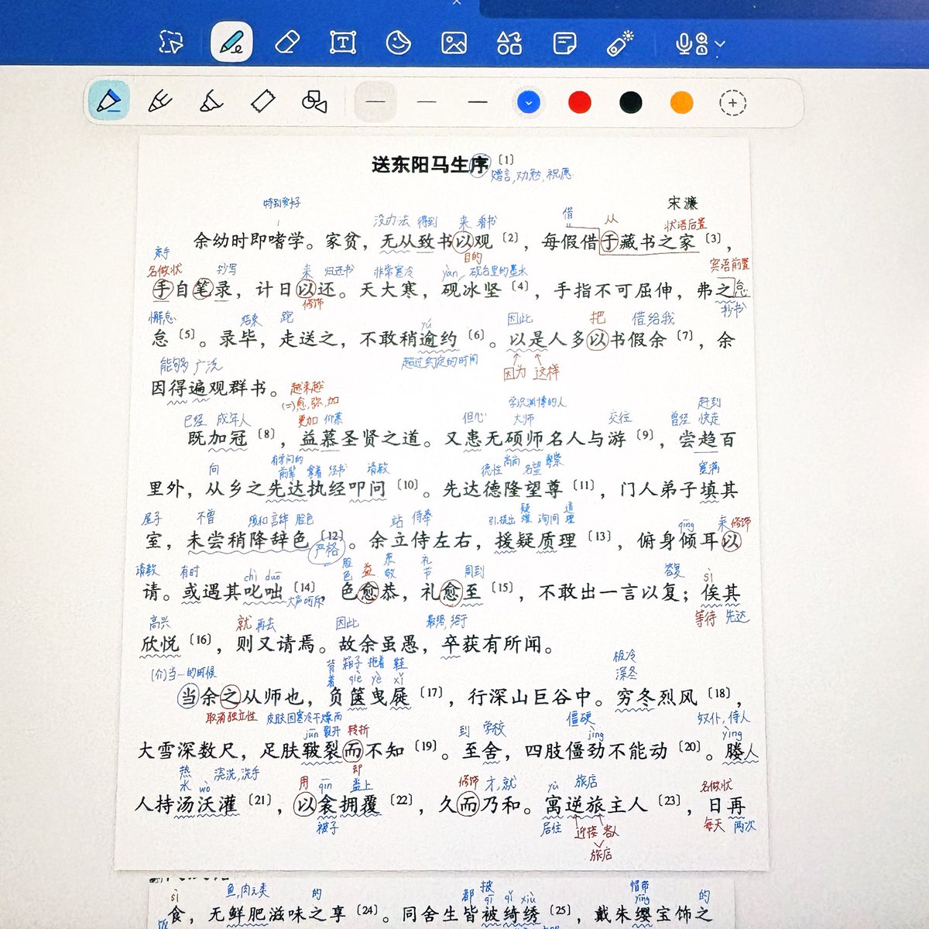Open the shape drawing option

point(314,101)
